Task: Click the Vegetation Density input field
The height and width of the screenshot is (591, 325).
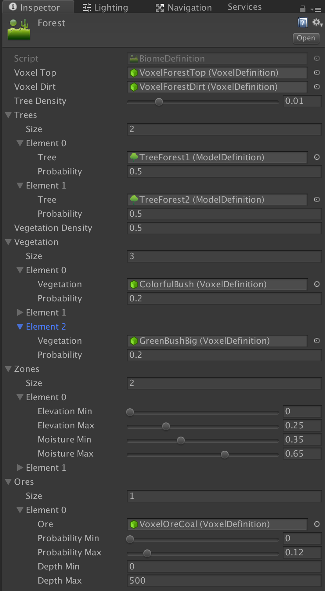Action: click(x=224, y=228)
